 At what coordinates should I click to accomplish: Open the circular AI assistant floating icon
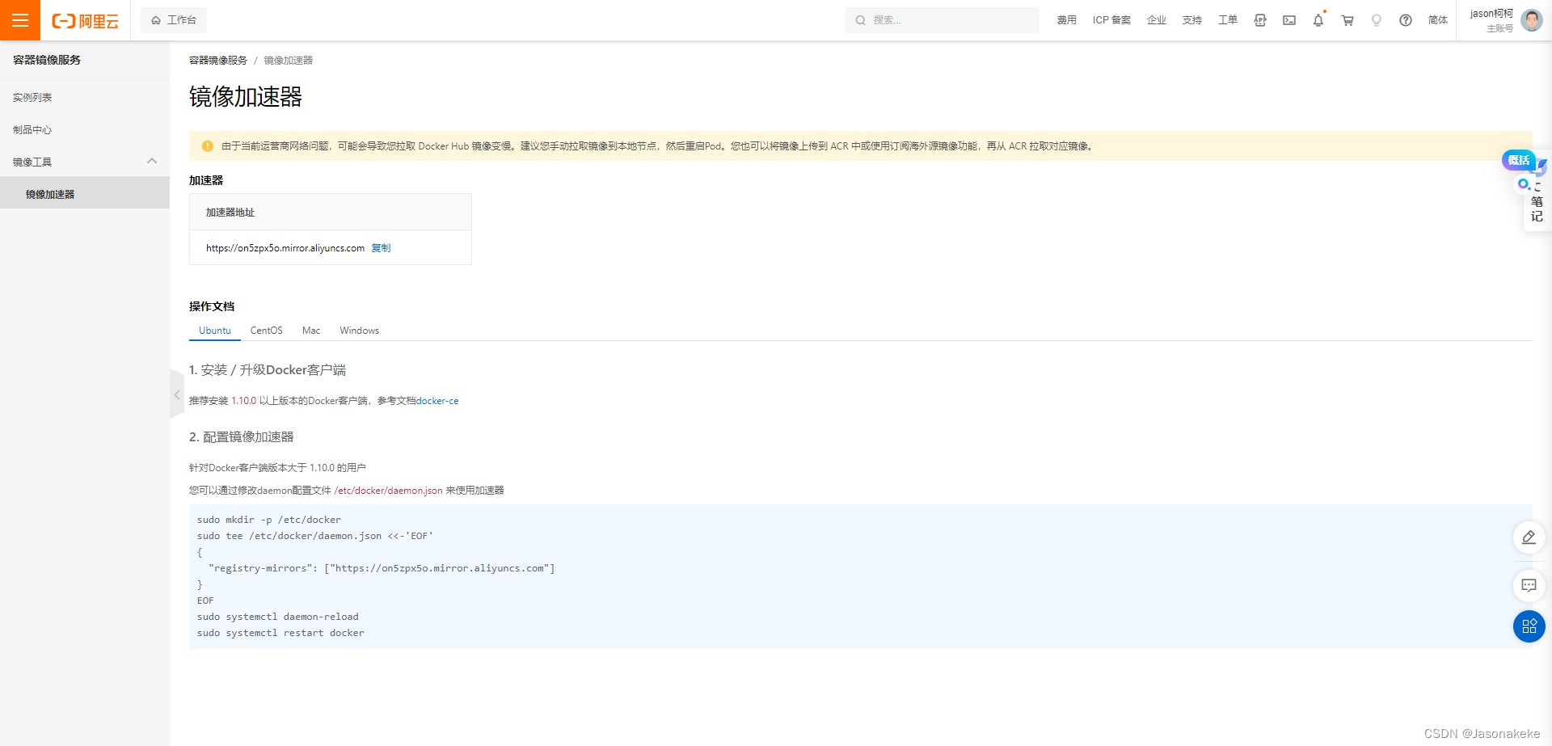[1524, 184]
